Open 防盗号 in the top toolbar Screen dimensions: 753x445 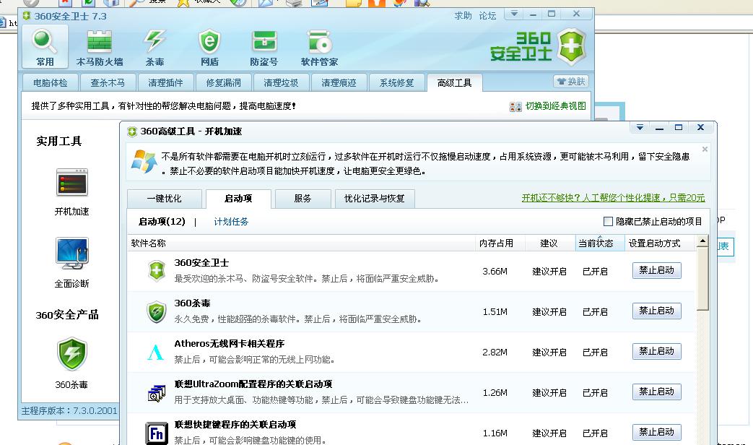pos(264,47)
